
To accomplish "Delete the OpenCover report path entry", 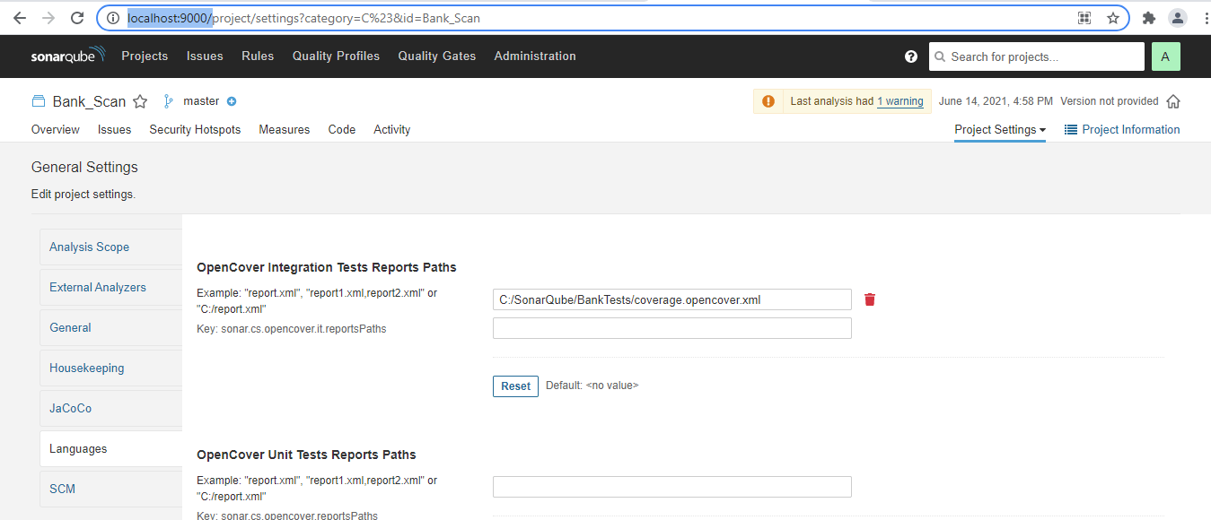I will point(869,299).
